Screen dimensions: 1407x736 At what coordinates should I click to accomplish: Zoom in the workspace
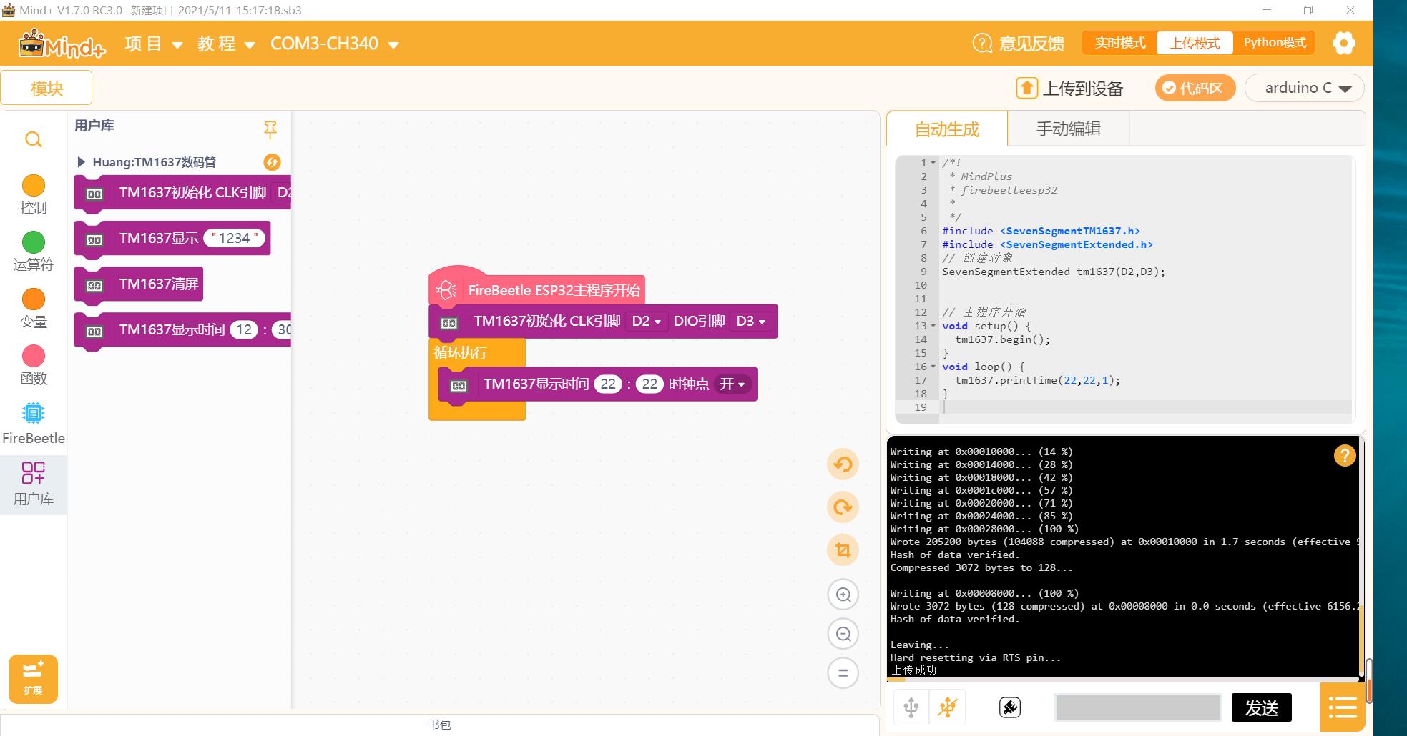click(843, 595)
